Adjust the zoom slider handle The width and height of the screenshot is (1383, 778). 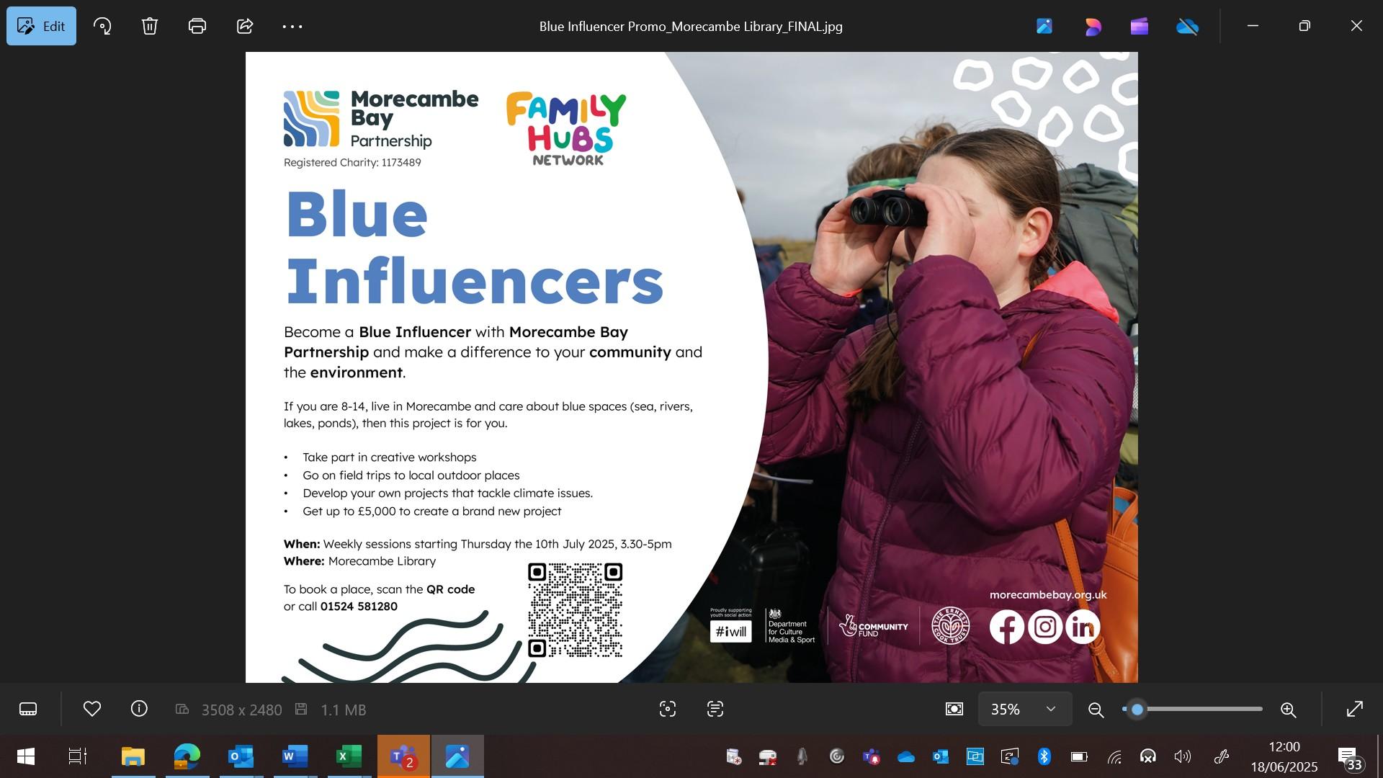[x=1137, y=710]
